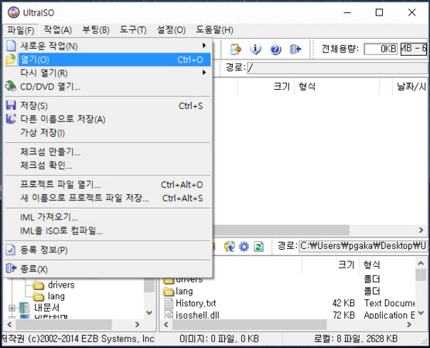The image size is (430, 348).
Task: Click the floppy disk icon beside 저장(S)
Action: pyautogui.click(x=11, y=105)
